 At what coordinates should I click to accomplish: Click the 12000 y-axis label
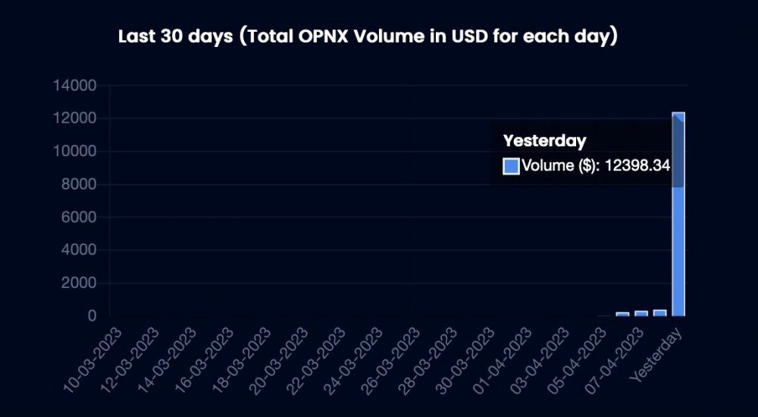pyautogui.click(x=75, y=118)
